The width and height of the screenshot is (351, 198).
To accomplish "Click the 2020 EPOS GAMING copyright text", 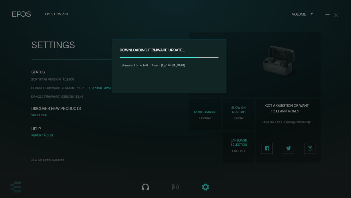I will click(x=48, y=160).
